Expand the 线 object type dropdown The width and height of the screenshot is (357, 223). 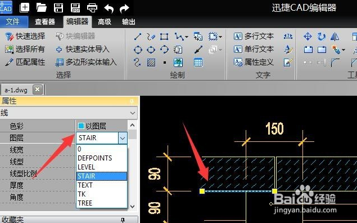point(133,113)
